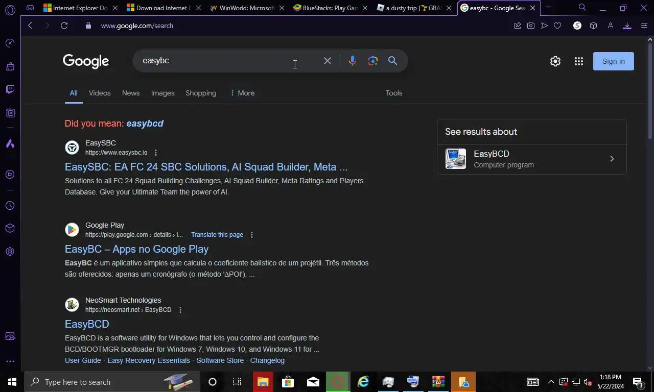Open a new tab with plus button

(x=548, y=7)
